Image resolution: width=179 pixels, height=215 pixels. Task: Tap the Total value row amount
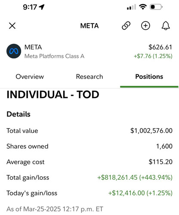151,131
